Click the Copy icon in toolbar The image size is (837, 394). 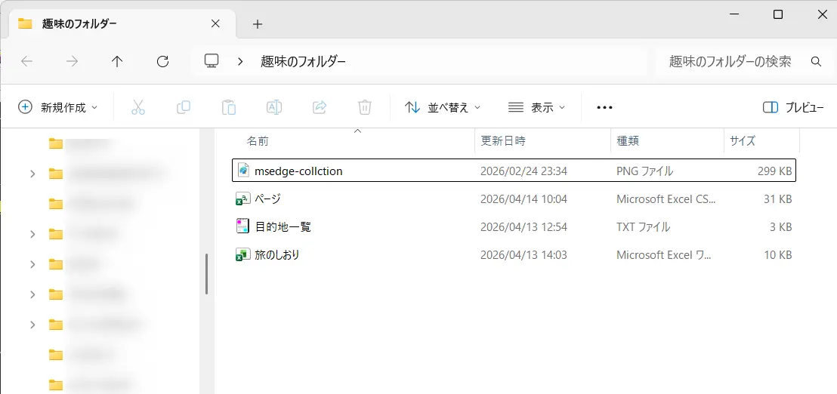click(x=183, y=107)
